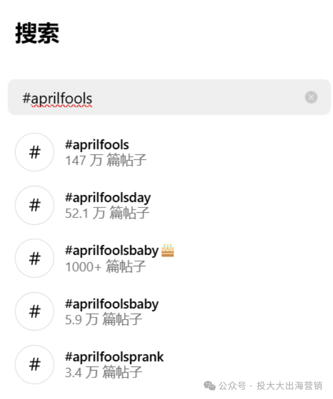The width and height of the screenshot is (333, 399).
Task: Click the hash icon beside #aprilfoolsday
Action: 35,205
